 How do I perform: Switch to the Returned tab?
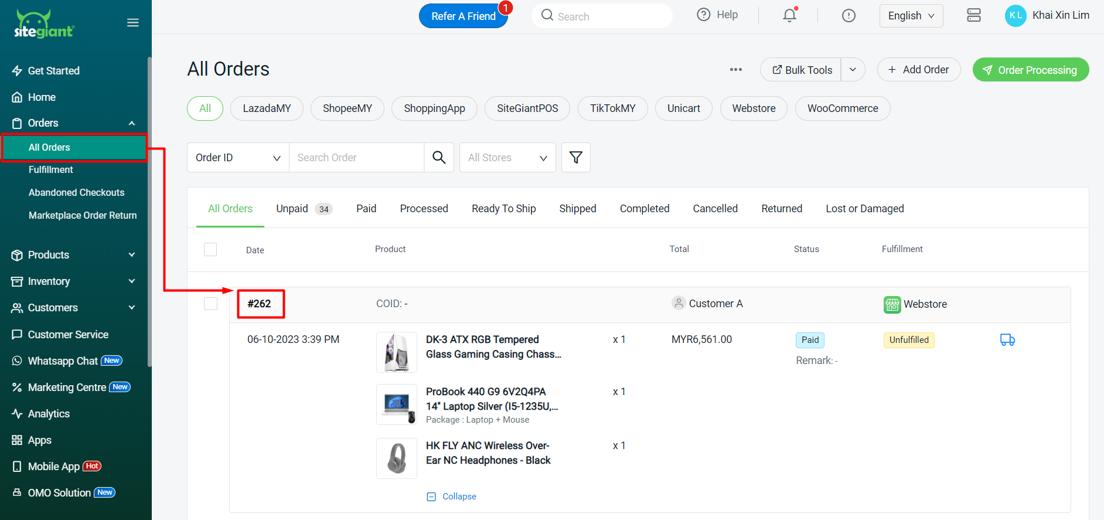[x=782, y=209]
